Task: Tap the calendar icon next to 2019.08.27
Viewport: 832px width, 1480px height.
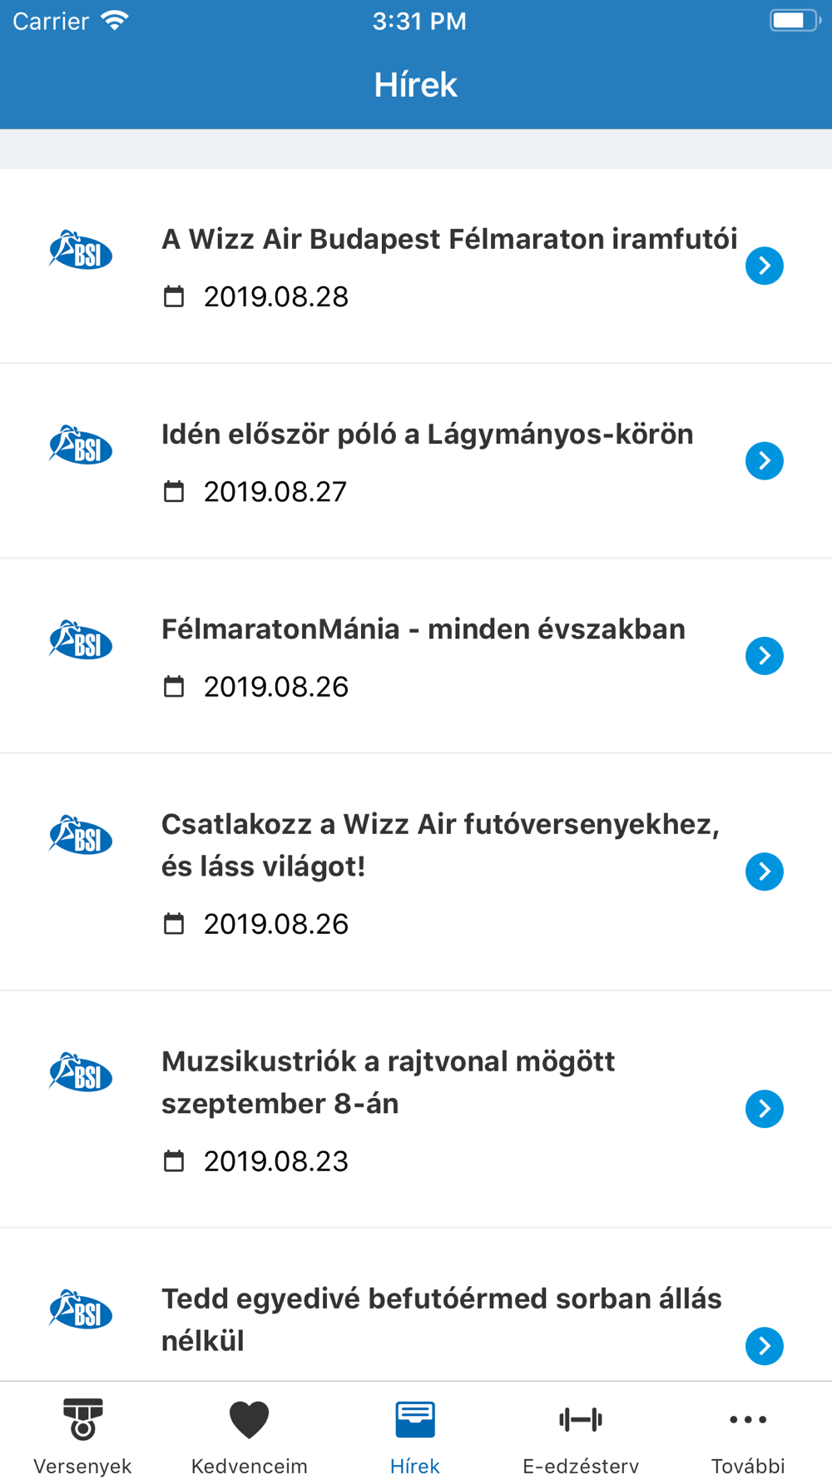Action: click(x=174, y=491)
